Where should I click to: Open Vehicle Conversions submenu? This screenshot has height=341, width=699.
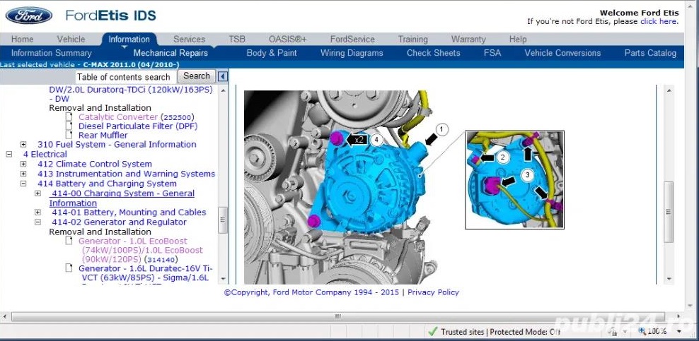562,53
